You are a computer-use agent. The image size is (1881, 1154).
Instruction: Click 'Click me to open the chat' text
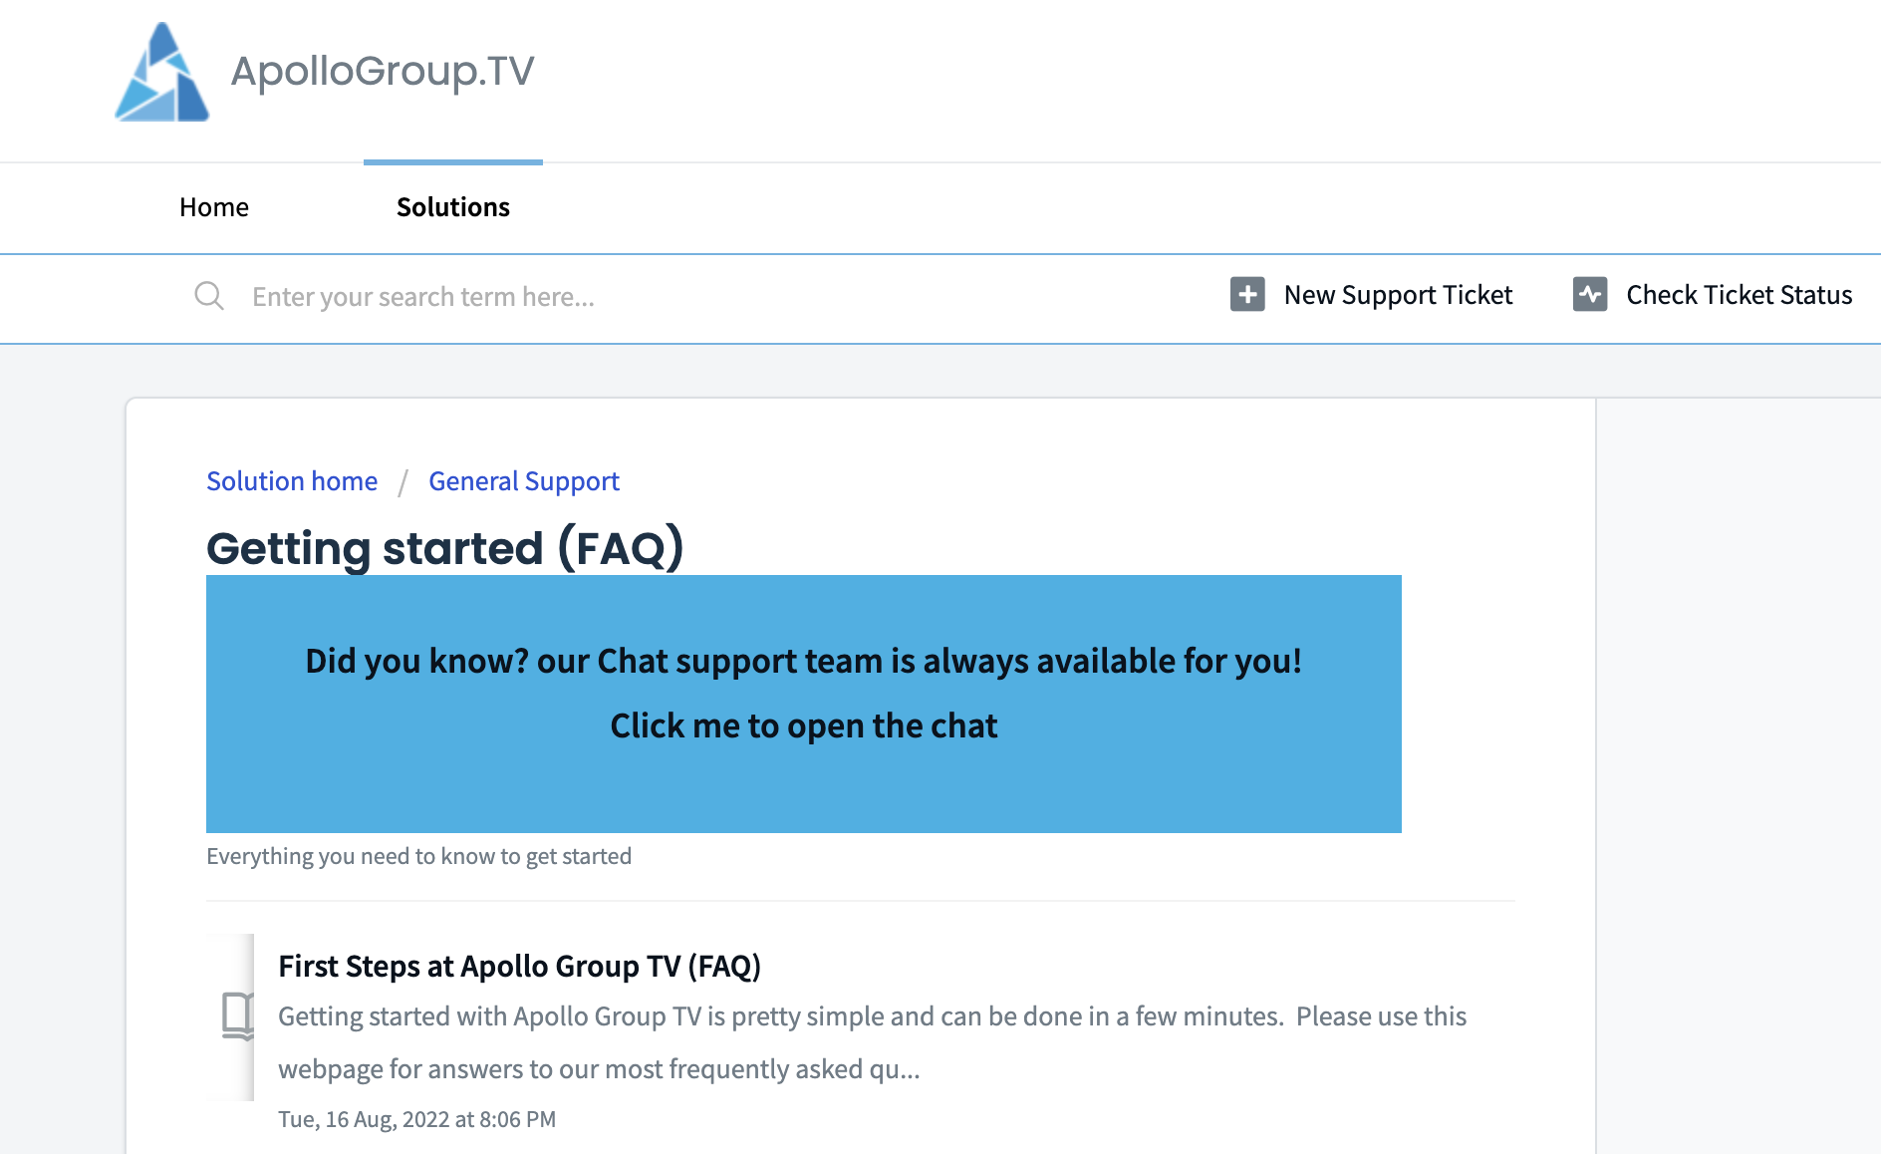pyautogui.click(x=803, y=725)
